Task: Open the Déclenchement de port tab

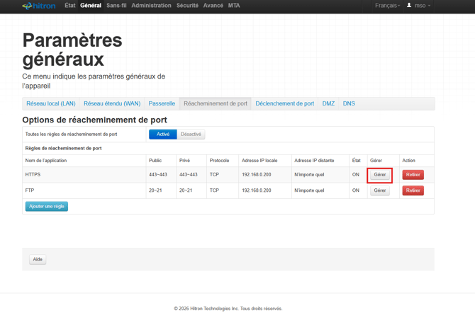Action: pos(284,103)
